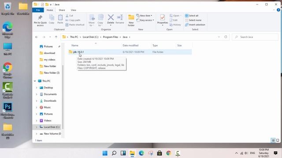Open the Windows Start button
This screenshot has height=158, width=282.
[x=105, y=153]
